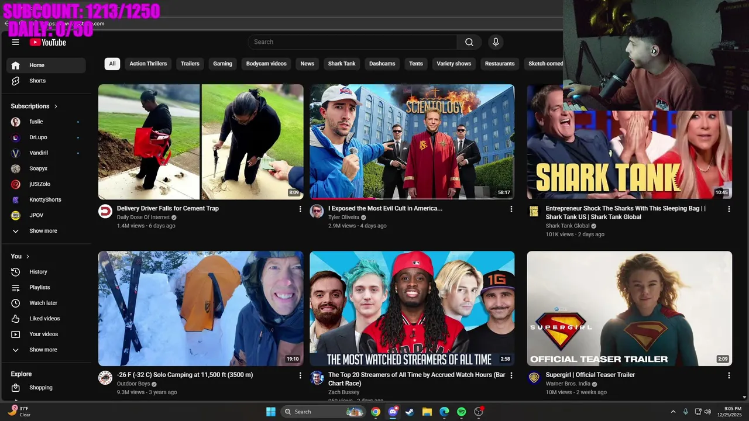Select Trailers filter chip

[x=190, y=64]
